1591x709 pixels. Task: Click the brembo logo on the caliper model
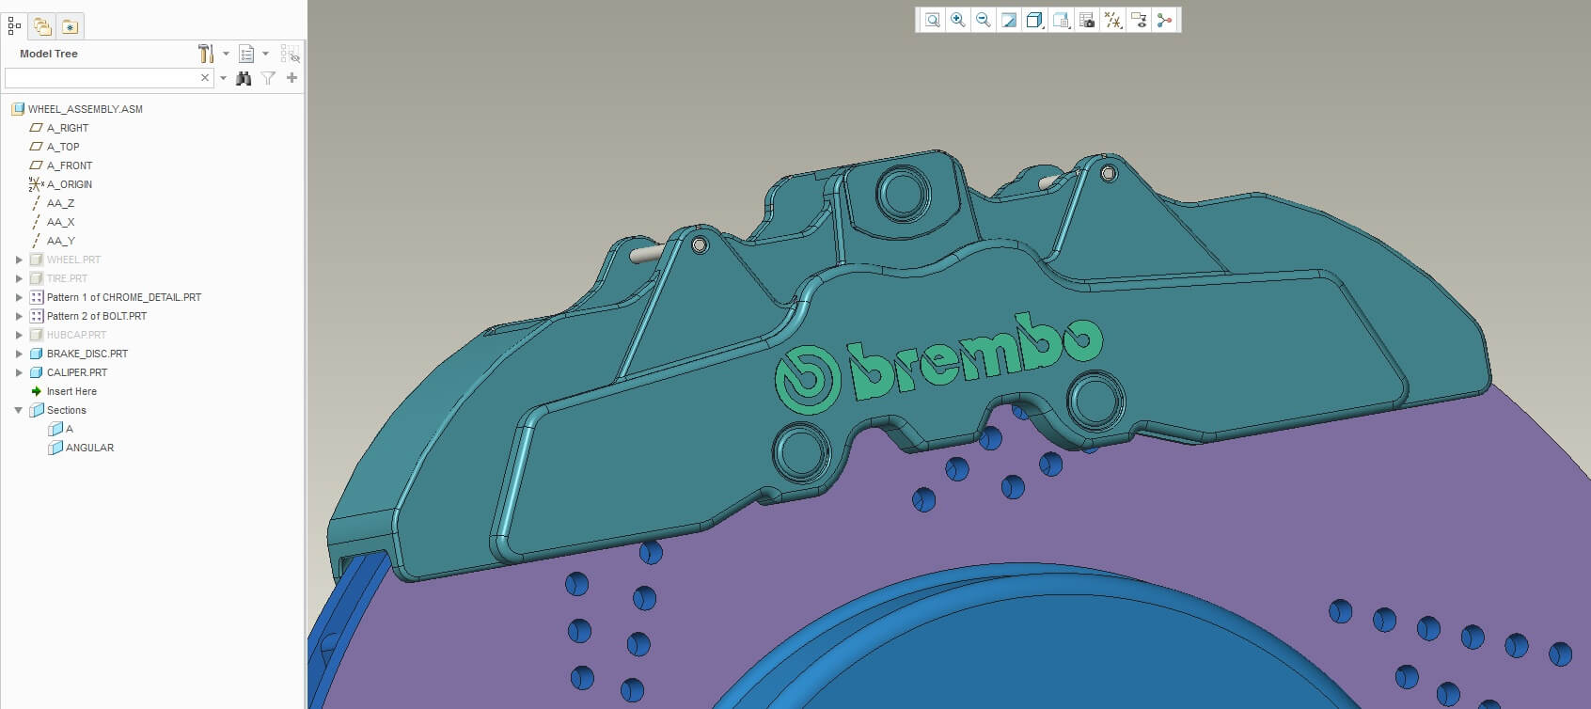938,362
